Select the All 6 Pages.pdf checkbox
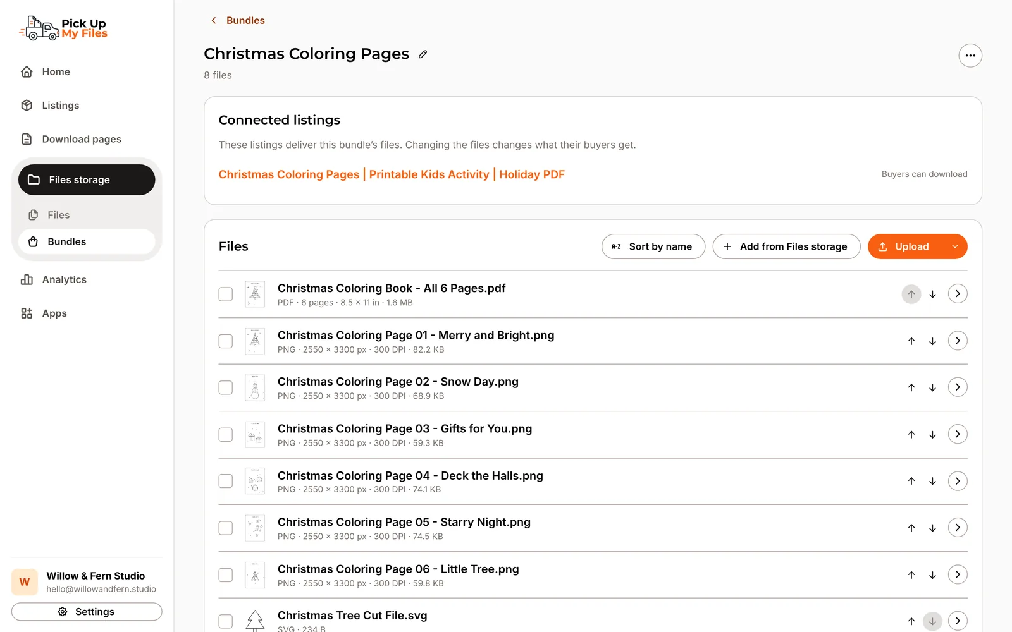1012x632 pixels. pyautogui.click(x=226, y=295)
